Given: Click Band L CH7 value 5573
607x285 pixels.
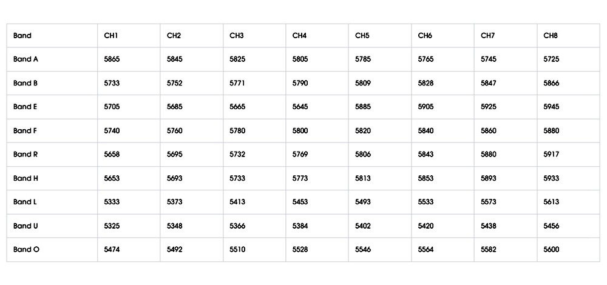Looking at the screenshot, I should click(x=489, y=202).
